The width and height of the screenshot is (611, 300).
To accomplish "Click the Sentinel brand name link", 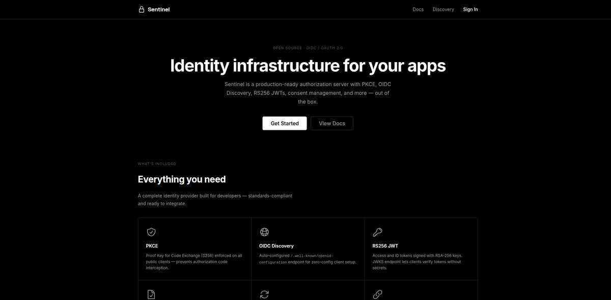I will [159, 9].
